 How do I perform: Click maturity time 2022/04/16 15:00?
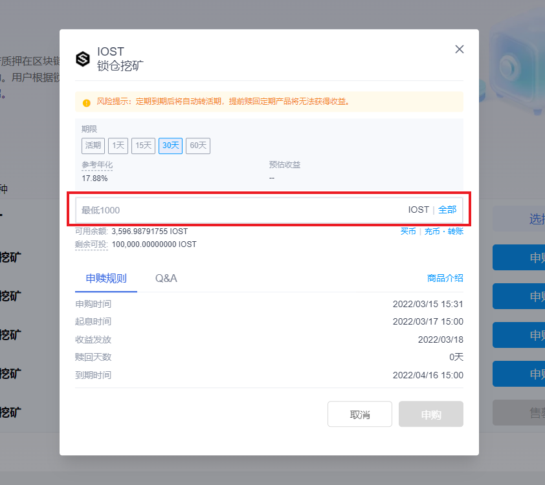[x=428, y=375]
